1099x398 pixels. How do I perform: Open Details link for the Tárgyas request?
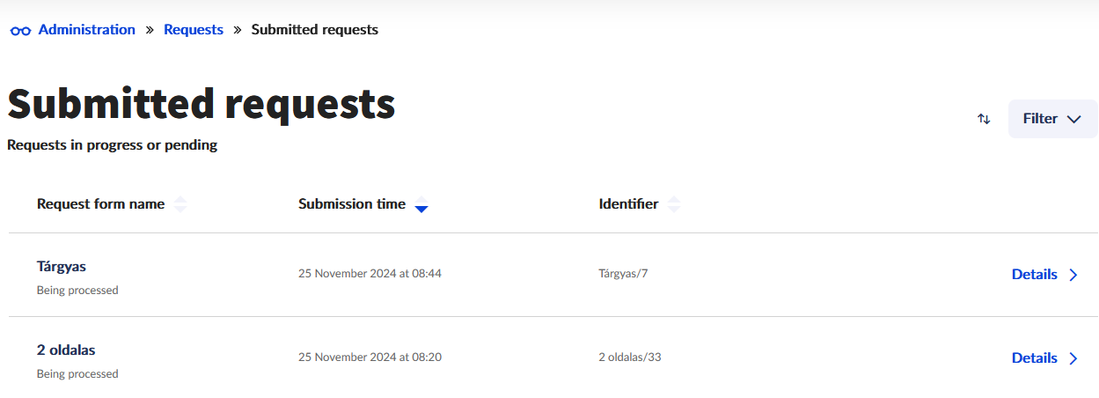1034,275
